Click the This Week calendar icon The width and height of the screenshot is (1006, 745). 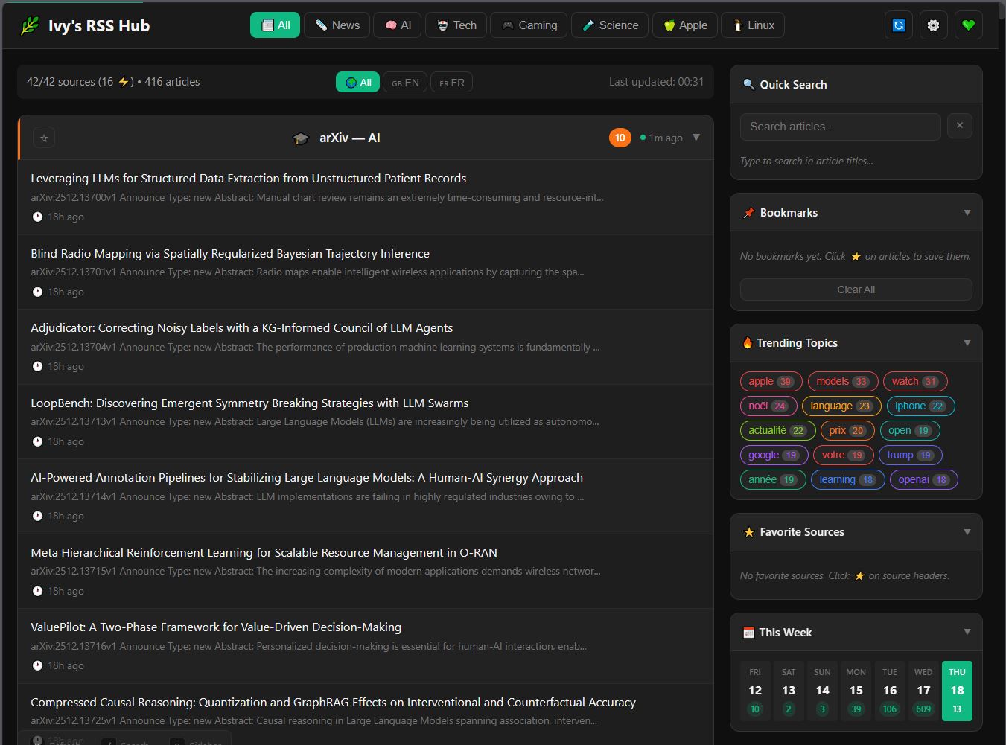point(748,633)
